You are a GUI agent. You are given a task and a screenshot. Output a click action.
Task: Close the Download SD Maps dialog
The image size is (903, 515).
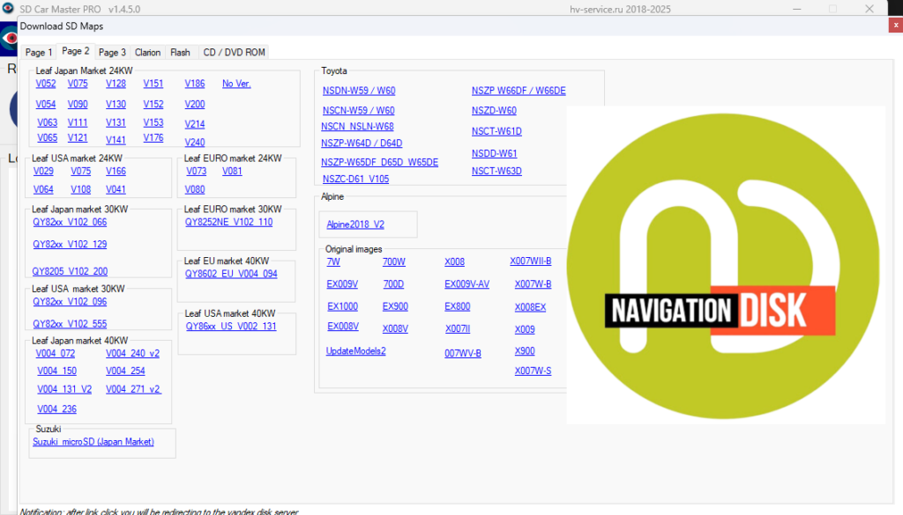click(x=896, y=26)
